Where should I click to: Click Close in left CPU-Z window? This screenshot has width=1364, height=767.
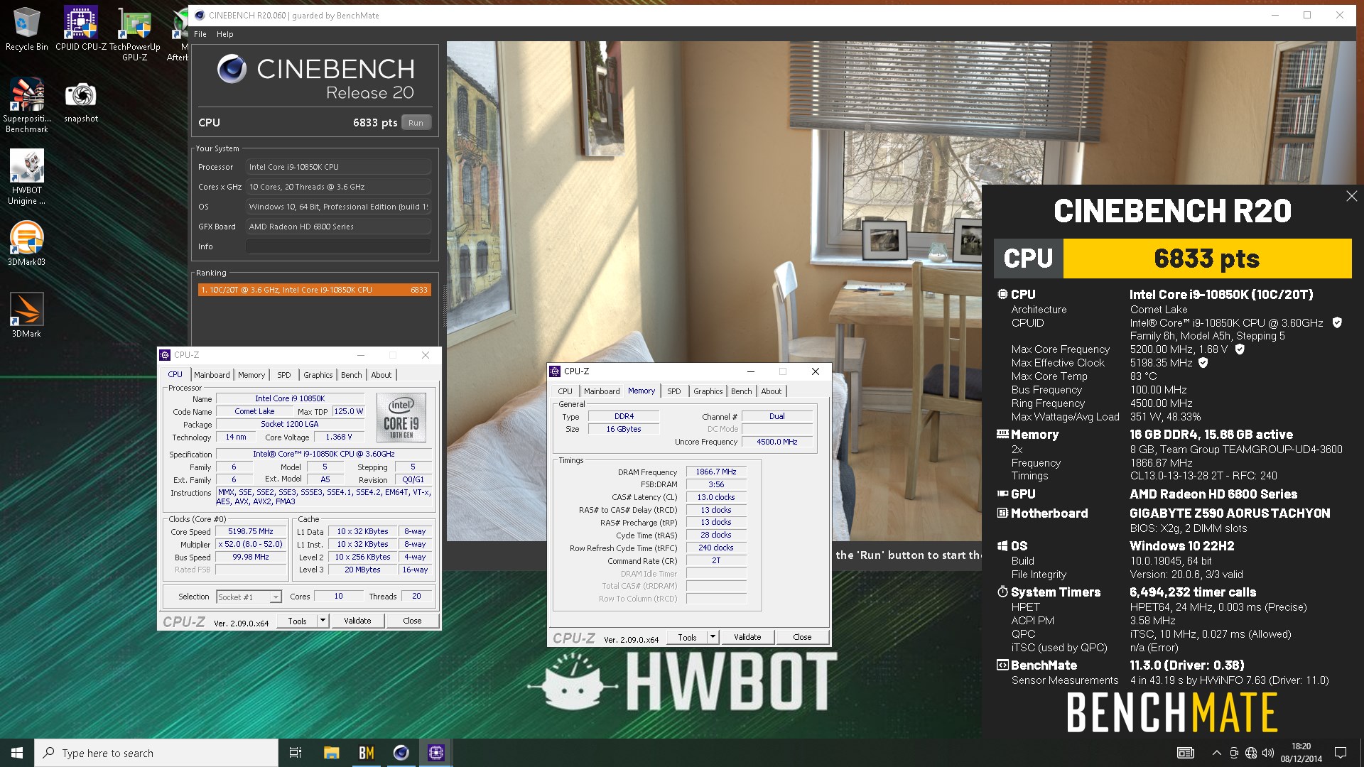[412, 621]
